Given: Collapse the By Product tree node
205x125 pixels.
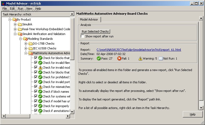Looking at the screenshot, I should click(x=10, y=19).
